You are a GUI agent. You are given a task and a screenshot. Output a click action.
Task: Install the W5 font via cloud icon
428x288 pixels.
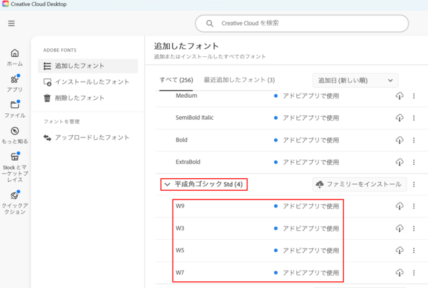[x=399, y=250]
